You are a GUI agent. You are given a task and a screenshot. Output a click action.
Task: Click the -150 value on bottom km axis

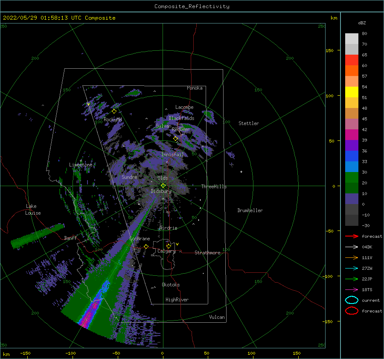pos(25,353)
